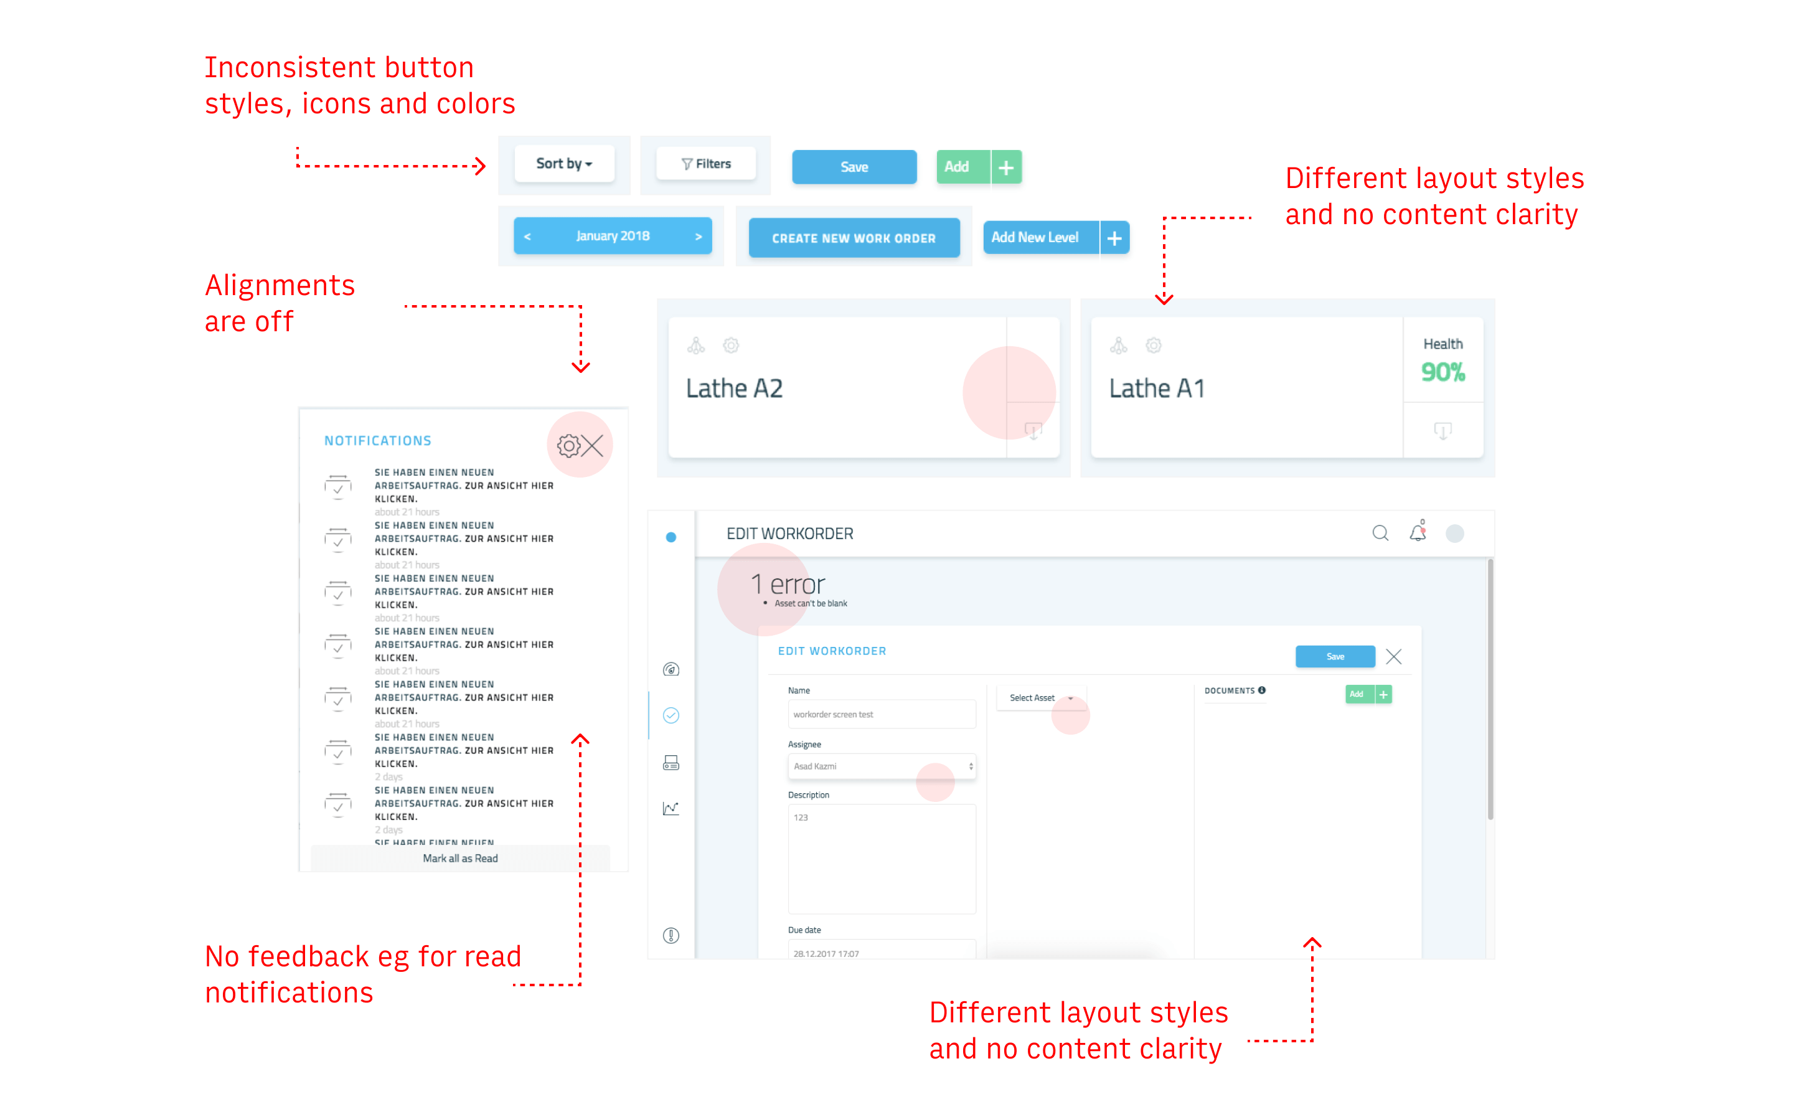Open the Sort by dropdown

point(563,163)
